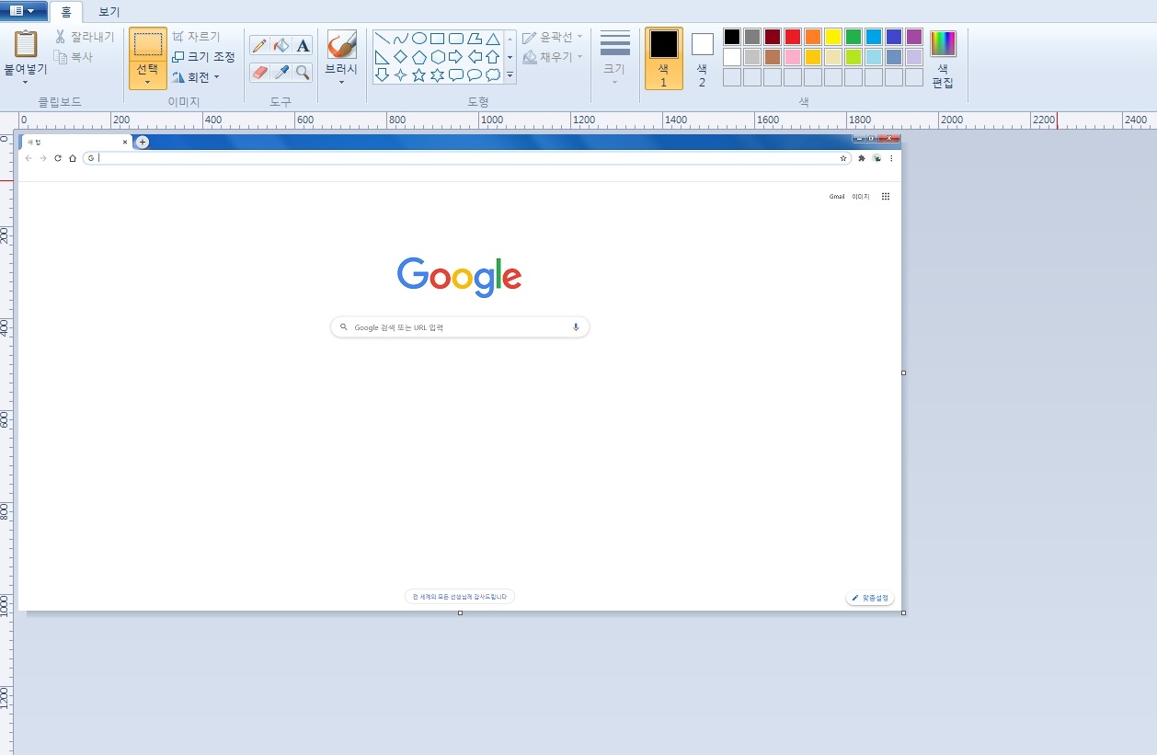
Task: Choose the Right triangle shape
Action: (382, 57)
